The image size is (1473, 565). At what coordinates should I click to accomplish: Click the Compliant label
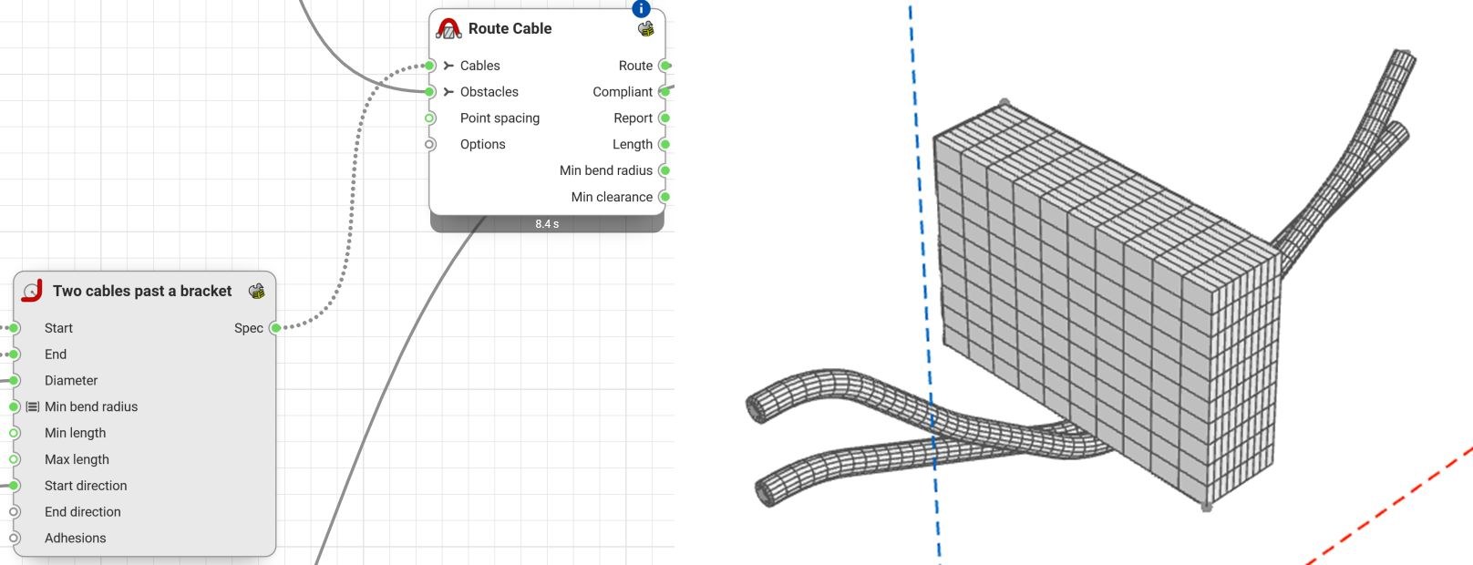click(x=623, y=92)
